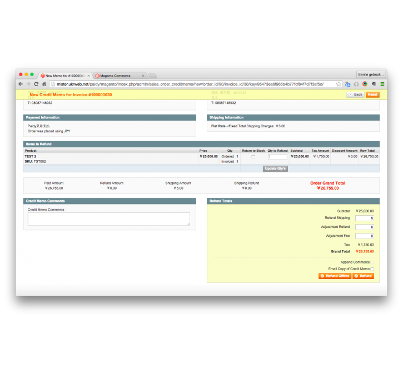Open the browser home icon

pos(44,84)
